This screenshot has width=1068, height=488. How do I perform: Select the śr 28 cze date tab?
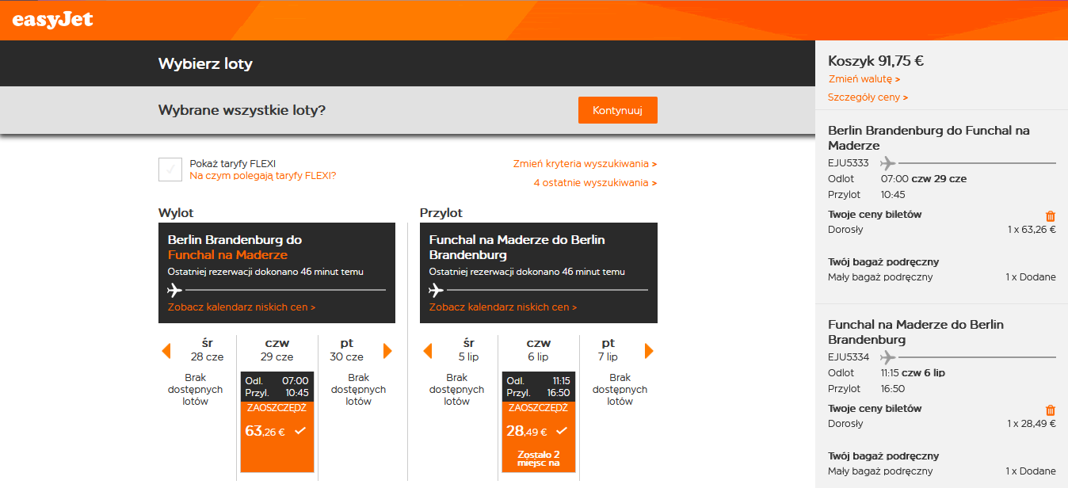208,349
